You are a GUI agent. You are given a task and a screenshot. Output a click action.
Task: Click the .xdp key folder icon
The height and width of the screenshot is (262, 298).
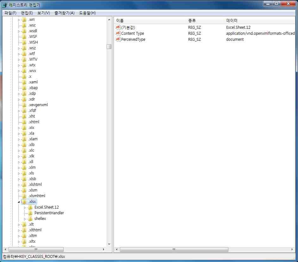click(24, 94)
